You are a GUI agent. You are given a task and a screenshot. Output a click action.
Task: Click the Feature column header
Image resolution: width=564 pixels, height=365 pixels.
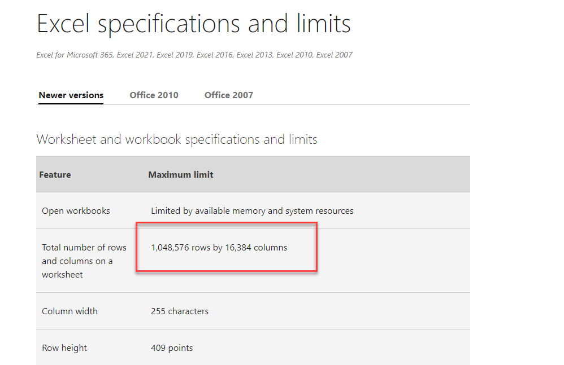(55, 175)
